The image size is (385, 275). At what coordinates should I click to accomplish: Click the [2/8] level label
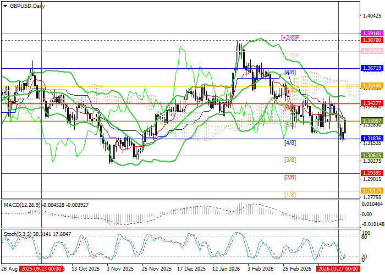tap(290, 177)
